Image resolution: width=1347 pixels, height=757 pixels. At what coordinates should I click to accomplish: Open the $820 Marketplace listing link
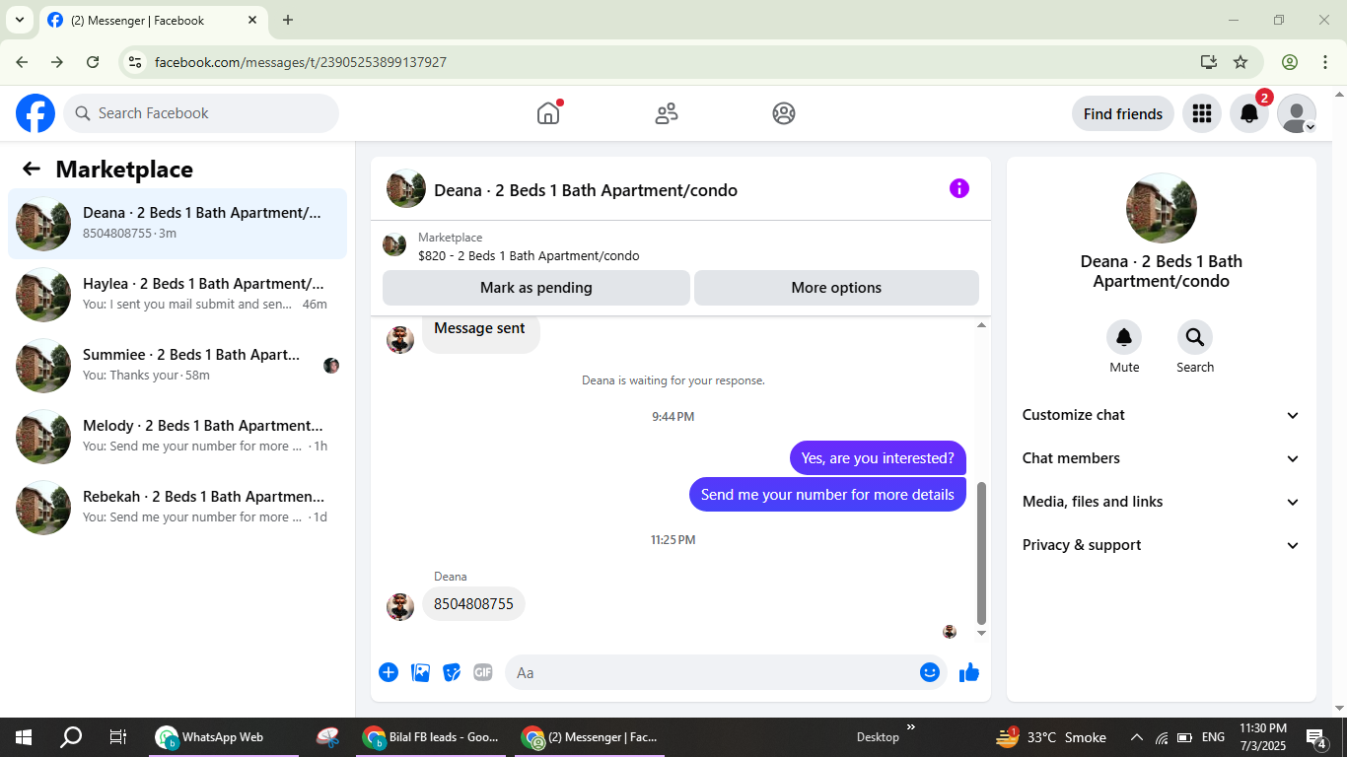click(529, 255)
